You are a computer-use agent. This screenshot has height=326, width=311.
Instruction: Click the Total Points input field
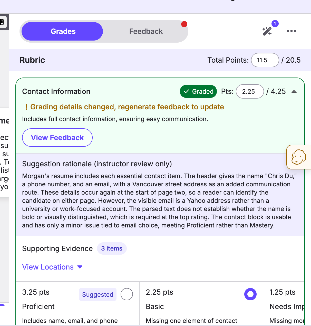(x=265, y=60)
